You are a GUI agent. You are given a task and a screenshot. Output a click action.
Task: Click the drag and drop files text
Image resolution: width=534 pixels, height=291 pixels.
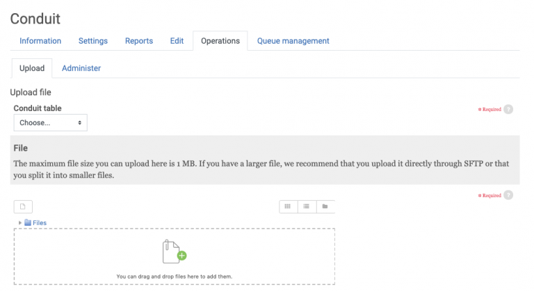(175, 276)
